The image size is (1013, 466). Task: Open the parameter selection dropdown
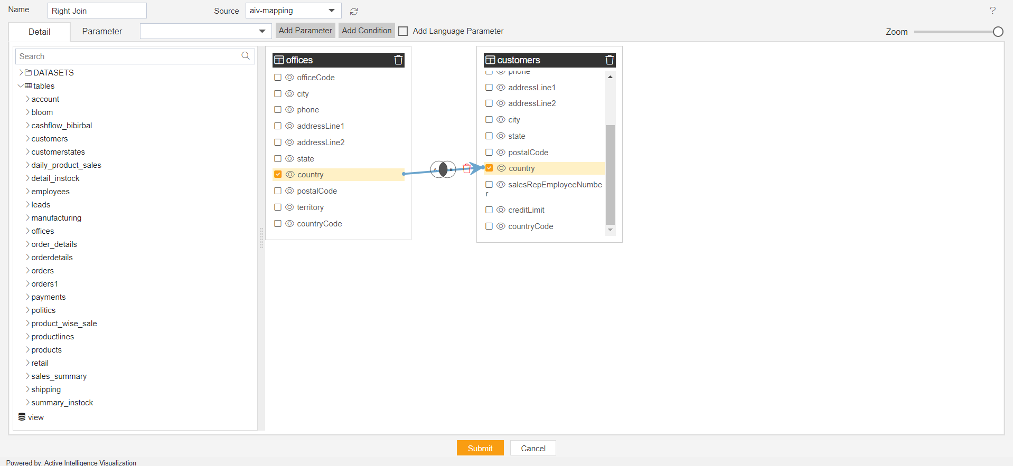pos(206,31)
